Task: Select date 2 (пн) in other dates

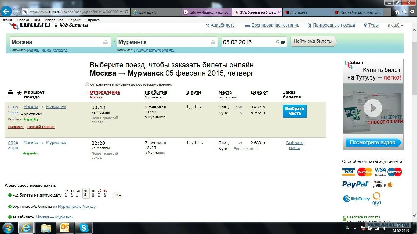Action: click(66, 195)
